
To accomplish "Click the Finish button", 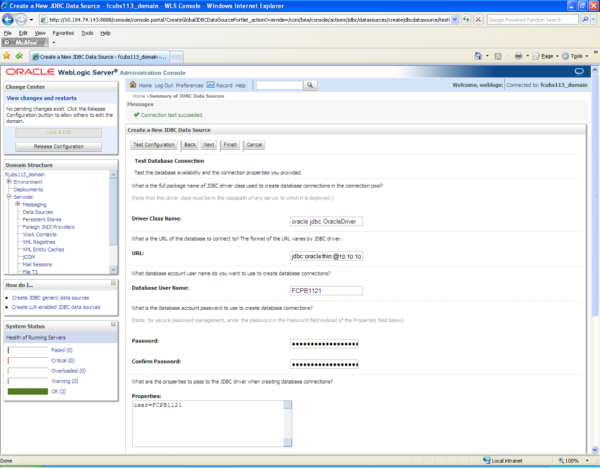I will coord(230,145).
